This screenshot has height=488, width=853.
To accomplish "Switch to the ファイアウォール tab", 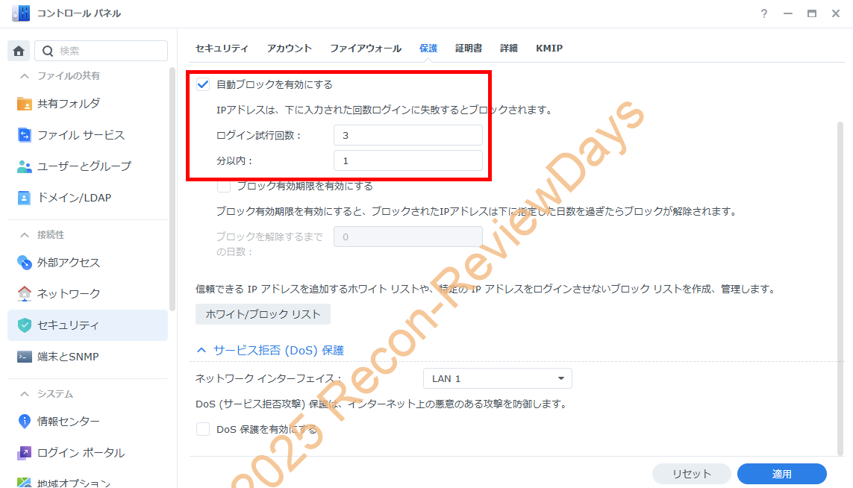I will point(366,48).
